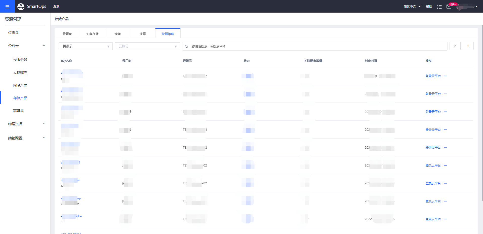Click 登录云平台 in the sixth row
This screenshot has height=234, width=483.
pos(433,165)
